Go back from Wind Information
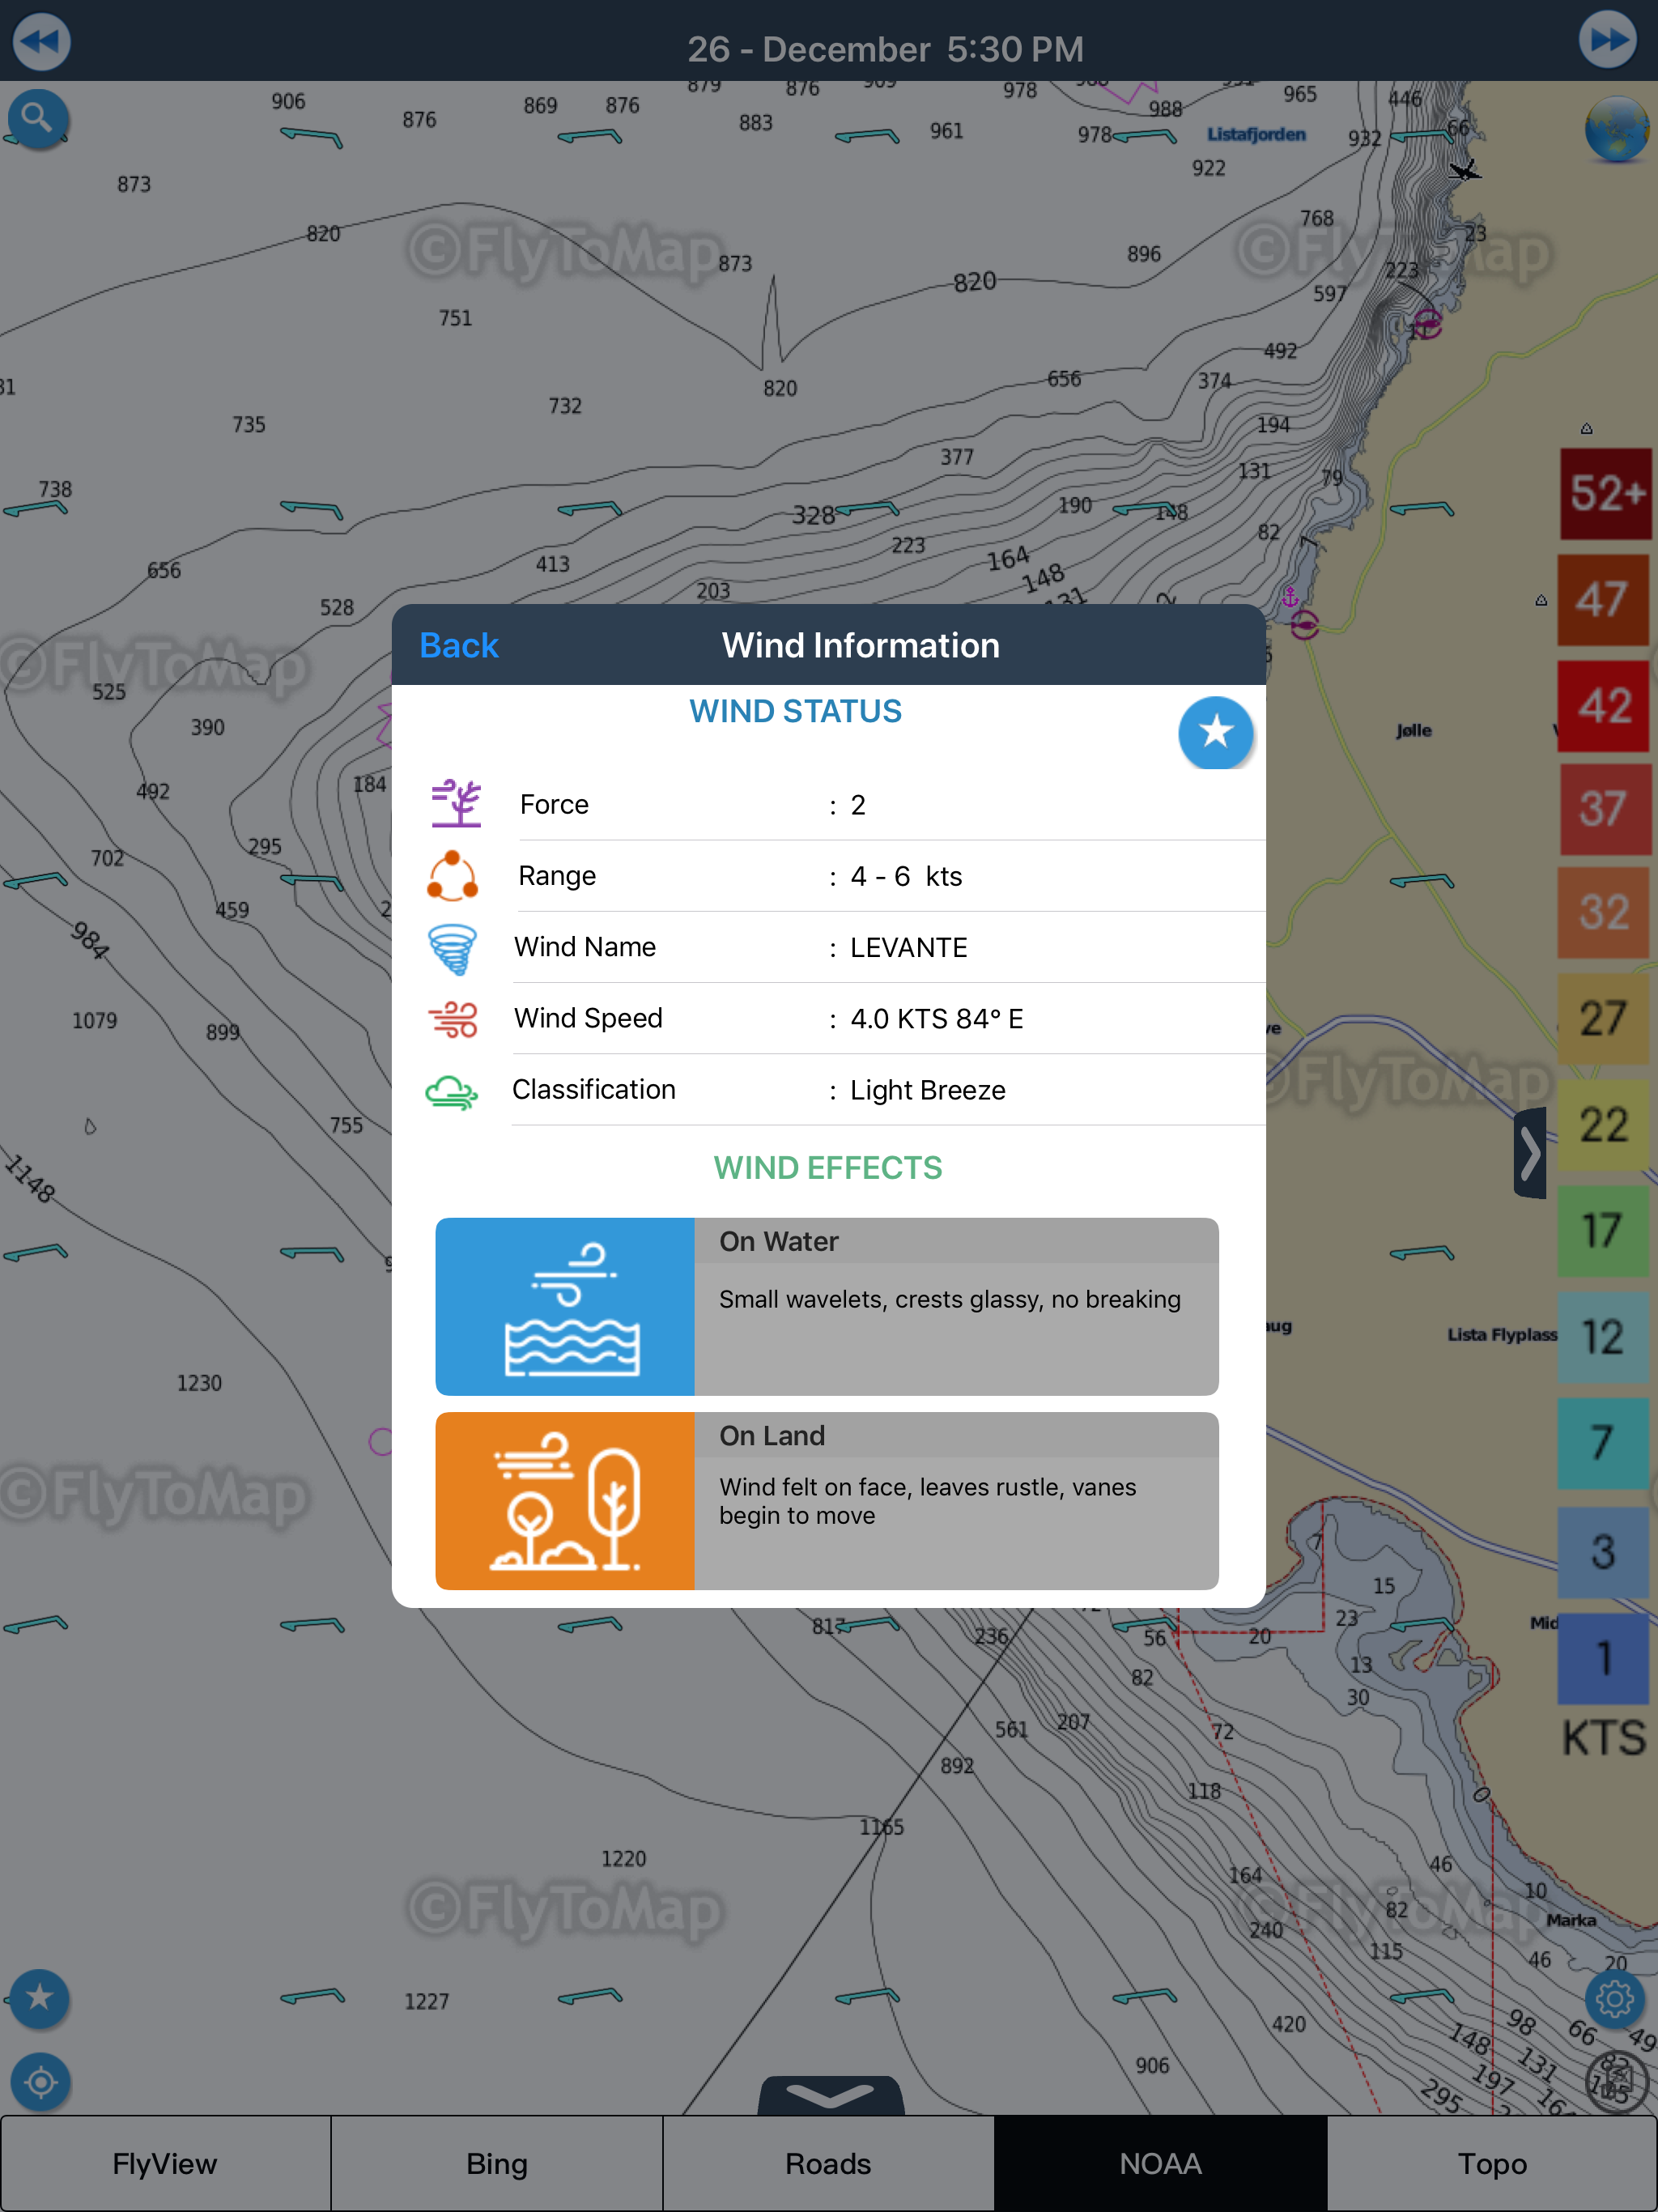This screenshot has width=1658, height=2212. click(458, 645)
